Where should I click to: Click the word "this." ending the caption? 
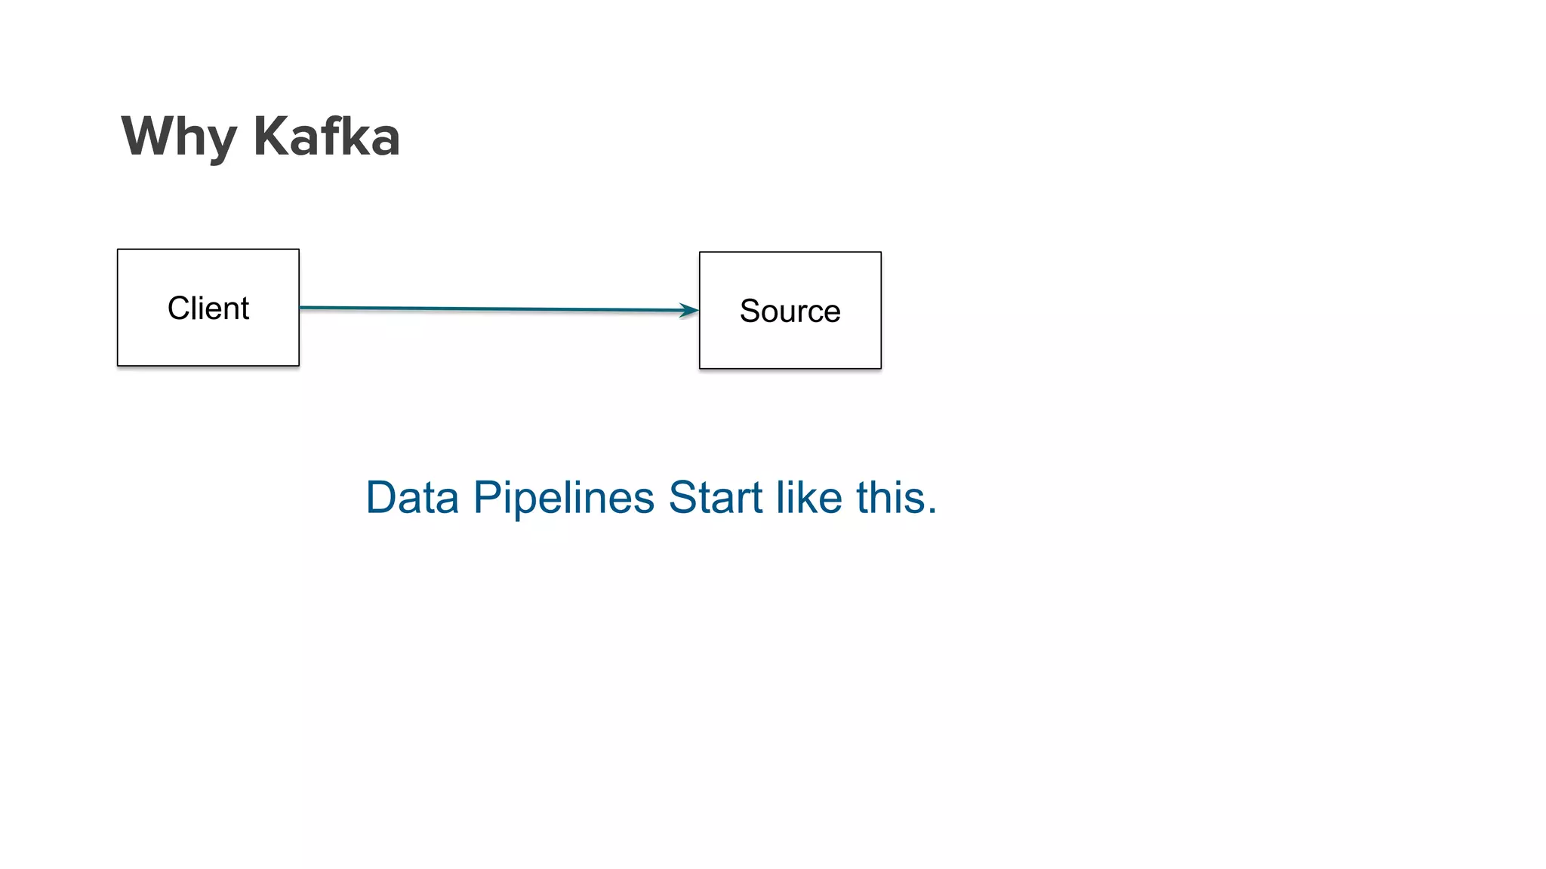(x=896, y=498)
